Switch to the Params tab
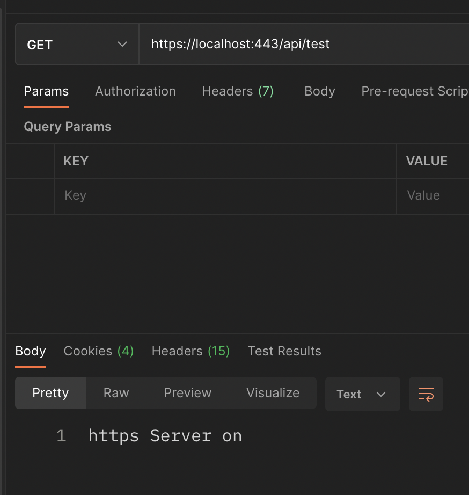469x495 pixels. pos(46,91)
